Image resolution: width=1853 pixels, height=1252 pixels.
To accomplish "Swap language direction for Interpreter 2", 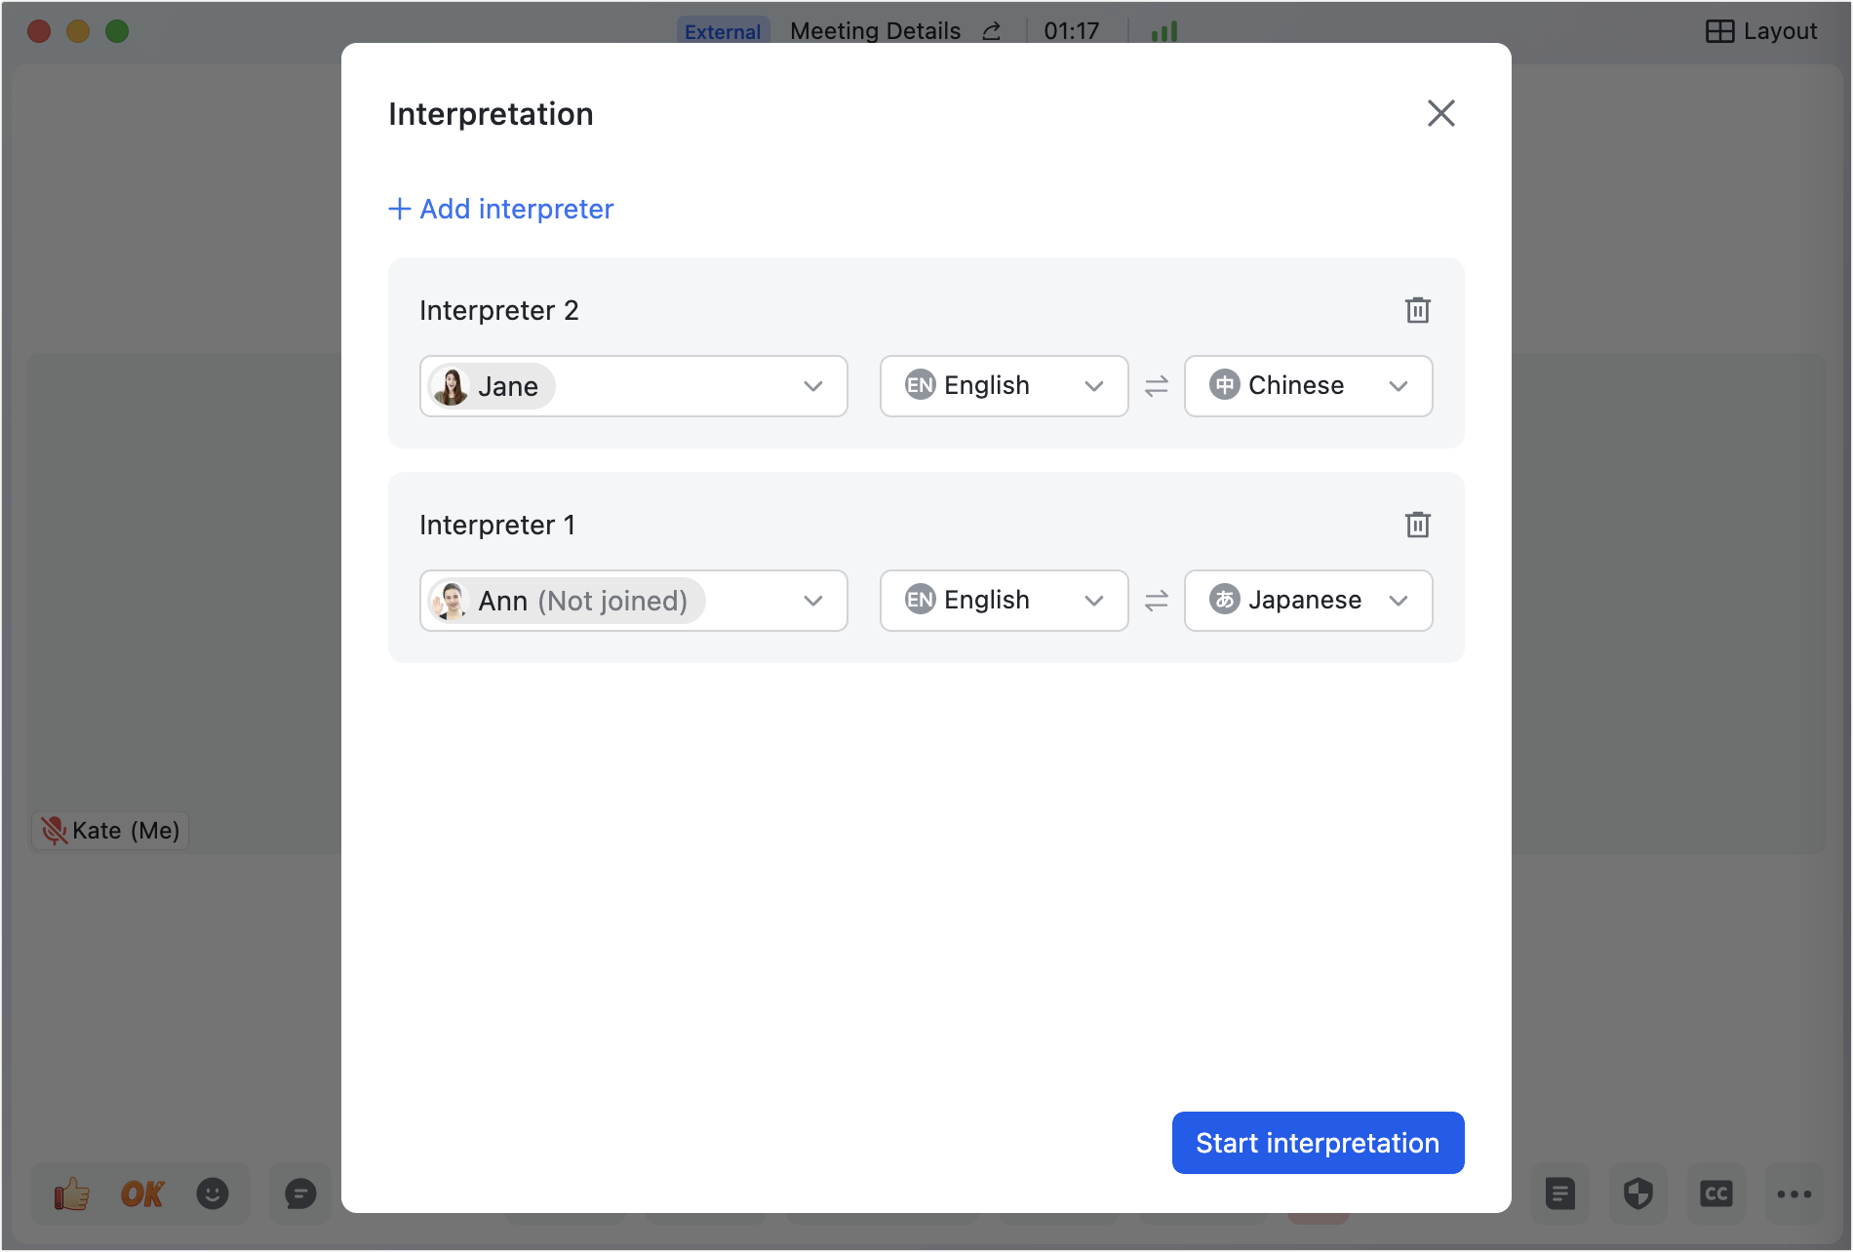I will (1156, 386).
